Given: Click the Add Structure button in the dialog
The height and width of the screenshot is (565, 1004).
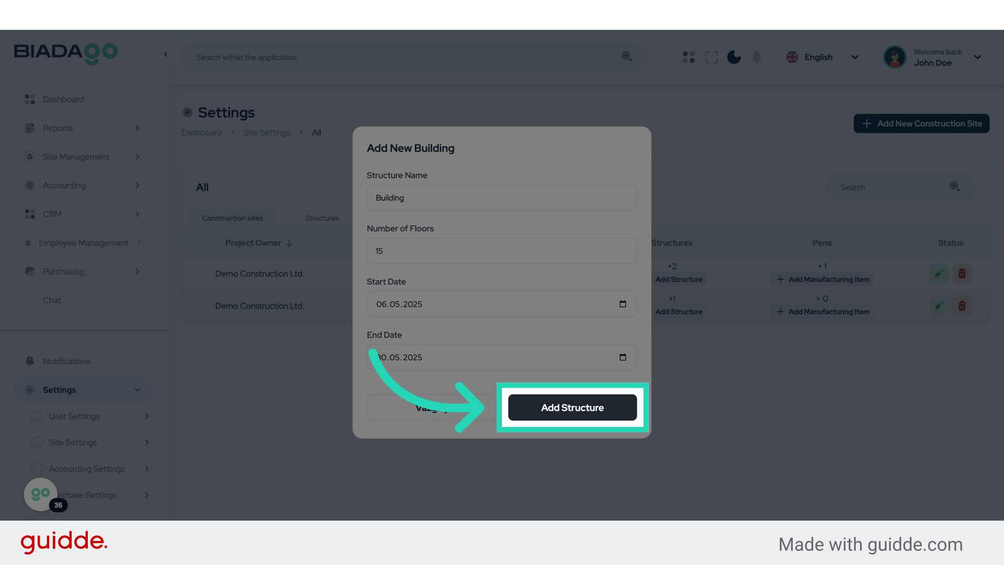Looking at the screenshot, I should (x=572, y=408).
